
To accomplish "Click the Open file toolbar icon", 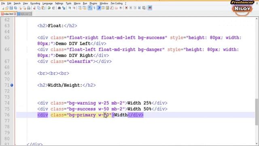I will point(7,8).
